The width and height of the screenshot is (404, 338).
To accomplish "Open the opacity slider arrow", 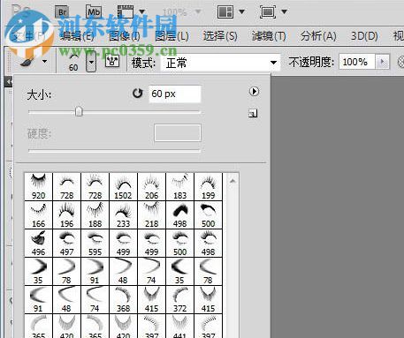I will [383, 62].
